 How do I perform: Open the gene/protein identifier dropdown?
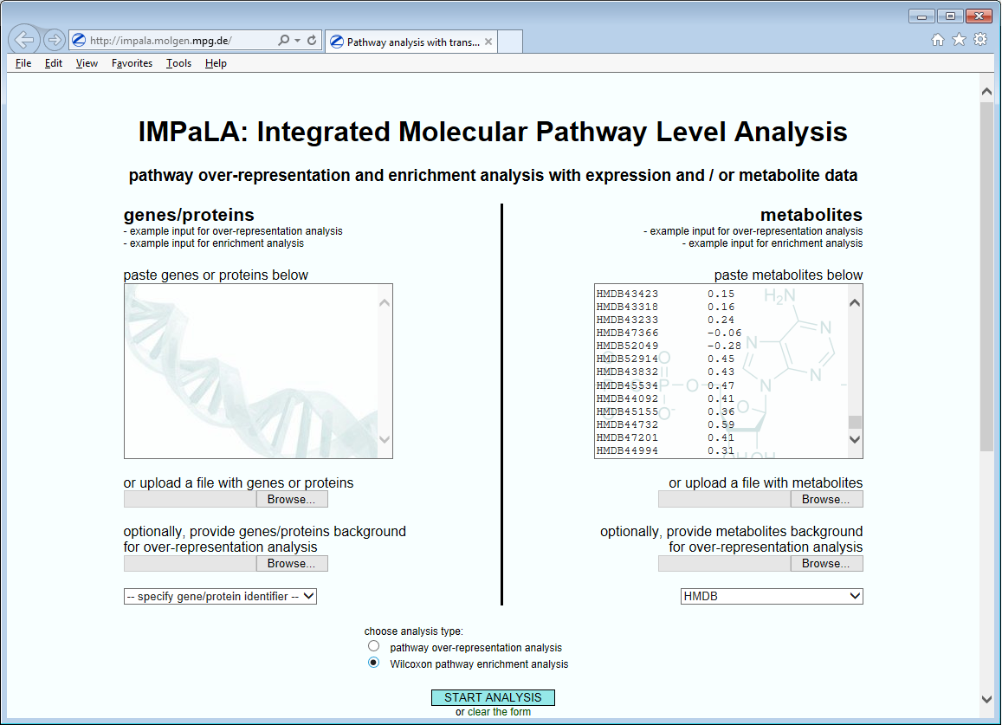(220, 597)
